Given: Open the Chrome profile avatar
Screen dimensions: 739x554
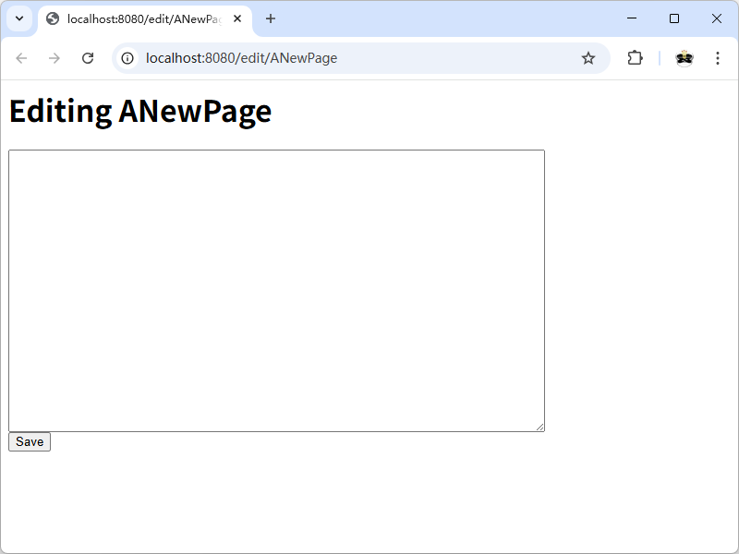Looking at the screenshot, I should click(x=684, y=58).
